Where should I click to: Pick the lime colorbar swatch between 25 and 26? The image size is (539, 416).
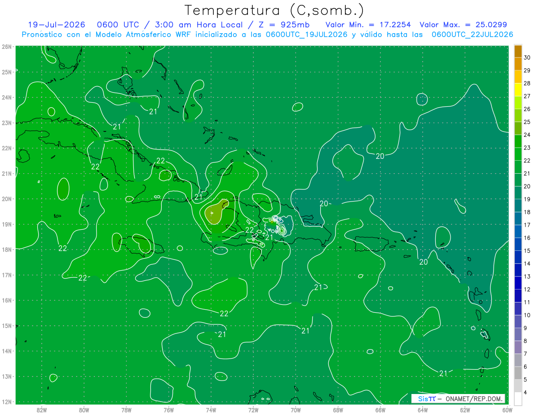click(x=518, y=115)
